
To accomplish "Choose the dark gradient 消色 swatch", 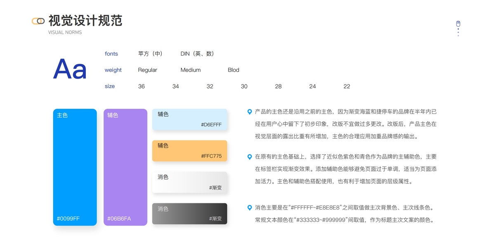I will [189, 214].
